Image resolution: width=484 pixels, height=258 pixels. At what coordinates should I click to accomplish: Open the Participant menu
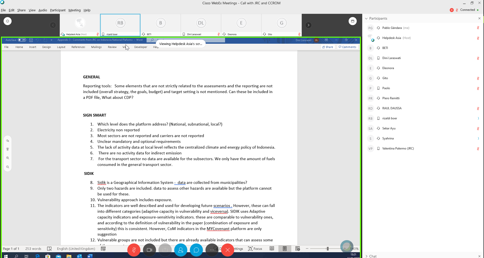click(x=57, y=10)
